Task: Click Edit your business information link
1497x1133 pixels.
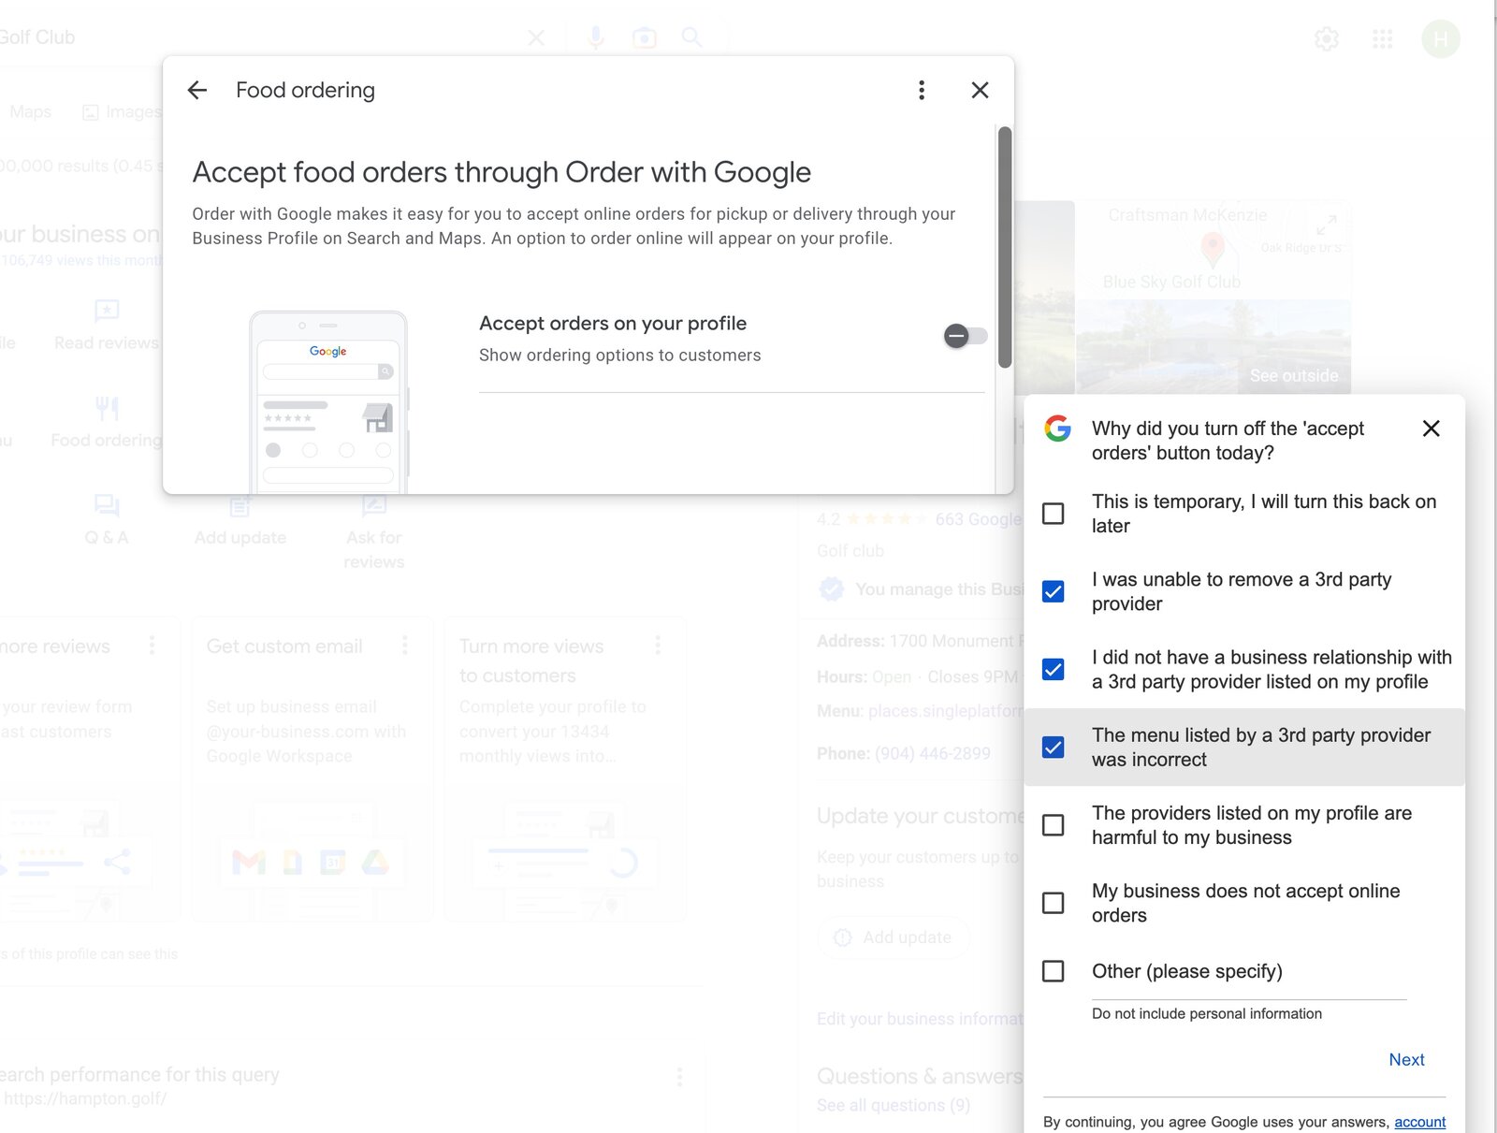Action: pyautogui.click(x=920, y=1019)
